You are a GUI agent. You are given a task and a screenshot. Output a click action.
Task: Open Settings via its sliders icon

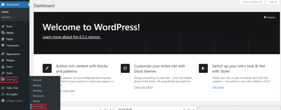tap(3, 79)
